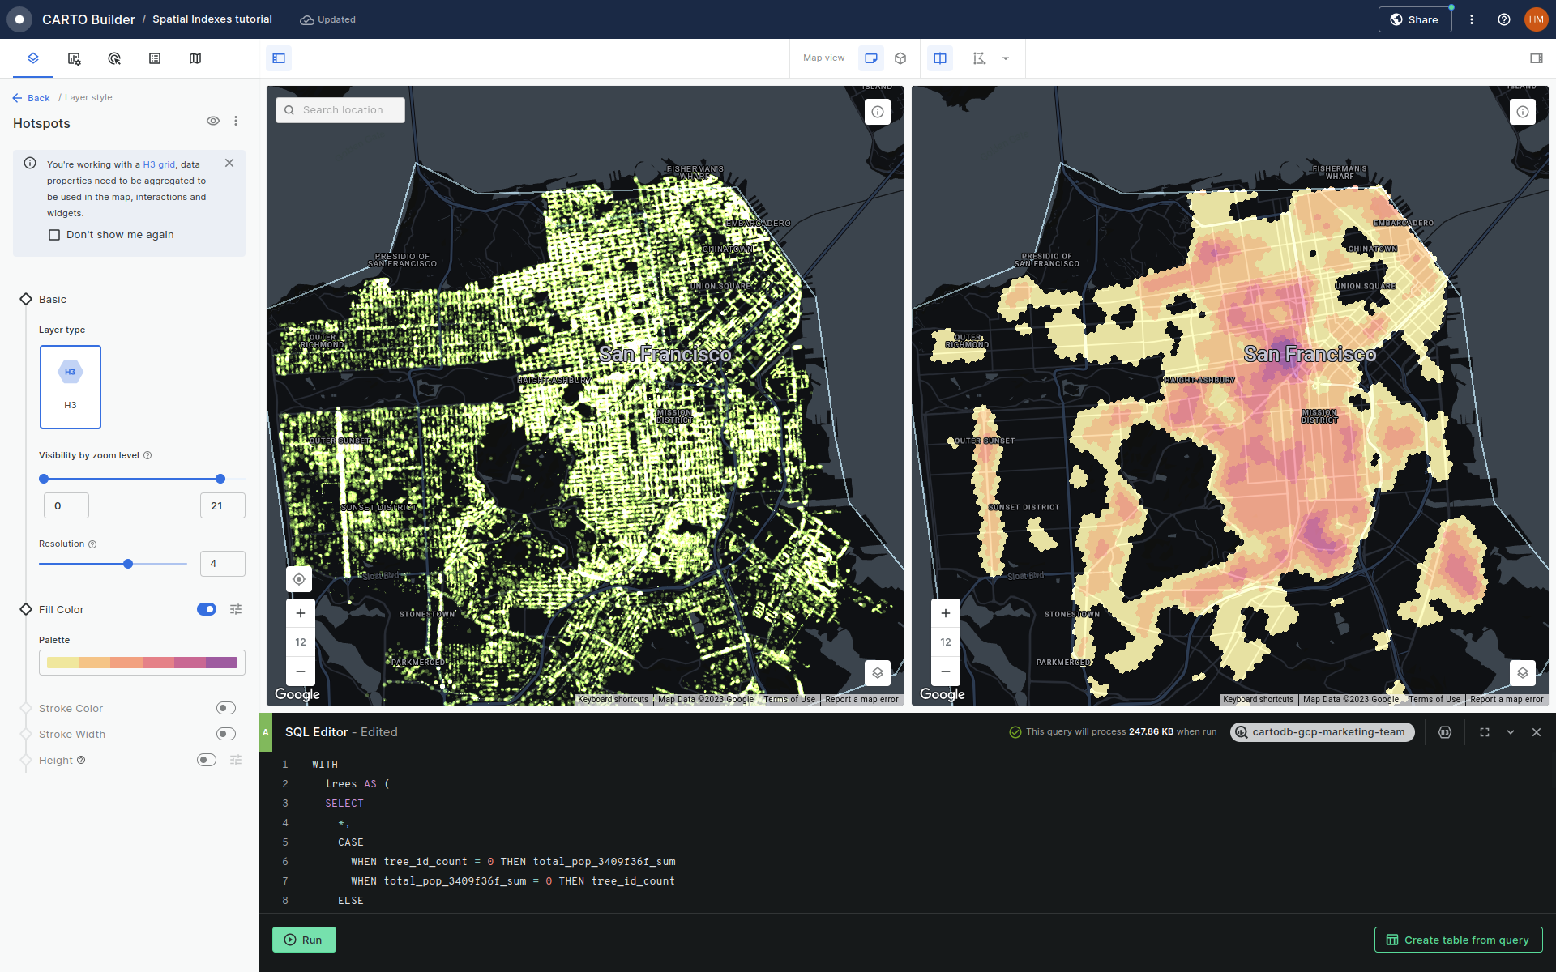Viewport: 1556px width, 972px height.
Task: Click left map layer selector icon
Action: coord(877,672)
